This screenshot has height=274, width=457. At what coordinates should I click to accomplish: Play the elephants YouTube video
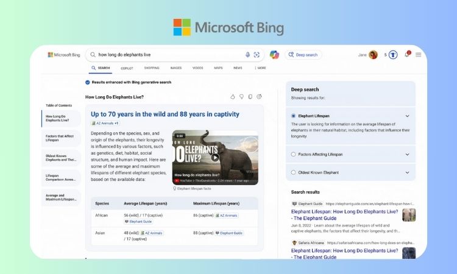click(215, 158)
